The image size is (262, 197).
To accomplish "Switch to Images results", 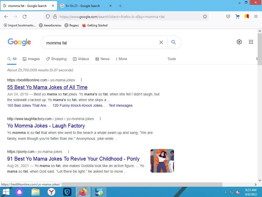I will (x=31, y=59).
